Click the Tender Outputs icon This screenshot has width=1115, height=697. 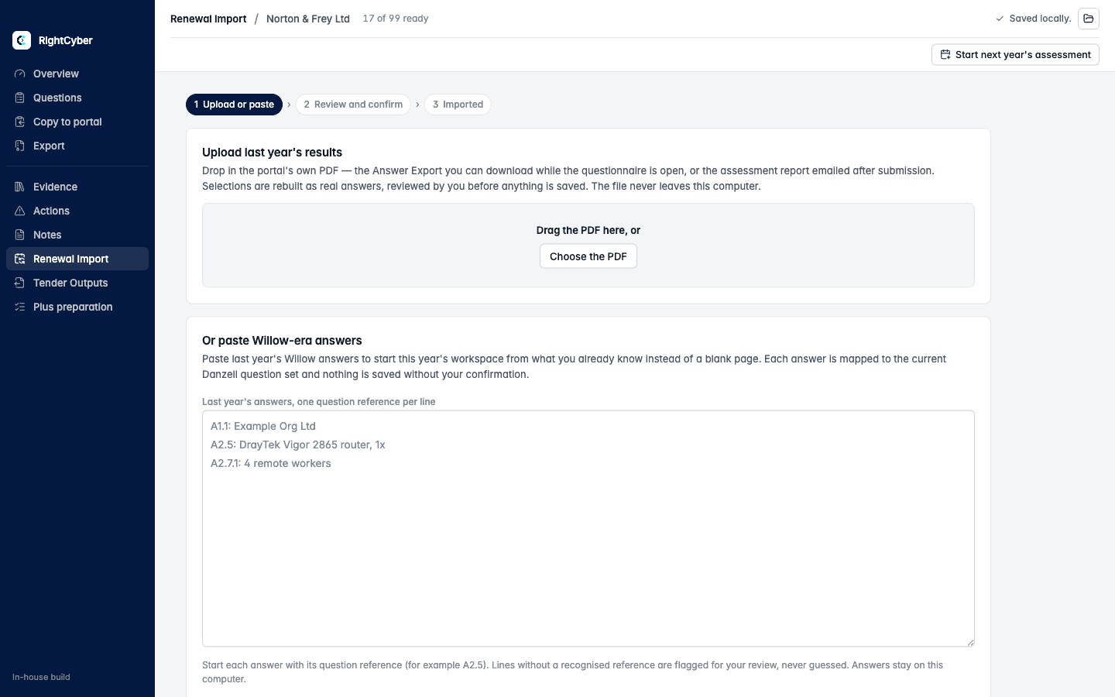coord(20,283)
